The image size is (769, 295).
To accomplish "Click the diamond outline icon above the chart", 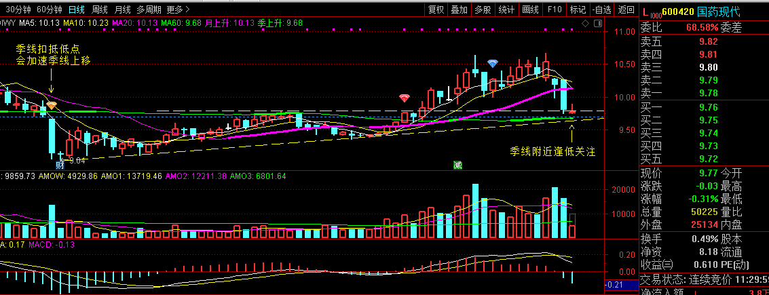I will (586, 24).
